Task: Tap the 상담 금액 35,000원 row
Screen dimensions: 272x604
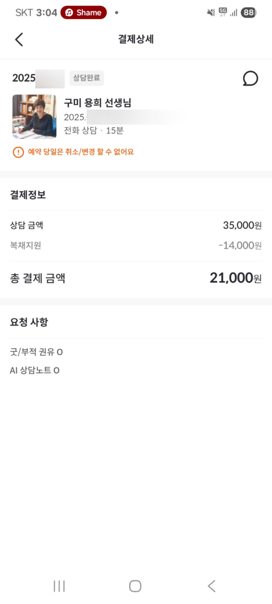Action: 135,225
